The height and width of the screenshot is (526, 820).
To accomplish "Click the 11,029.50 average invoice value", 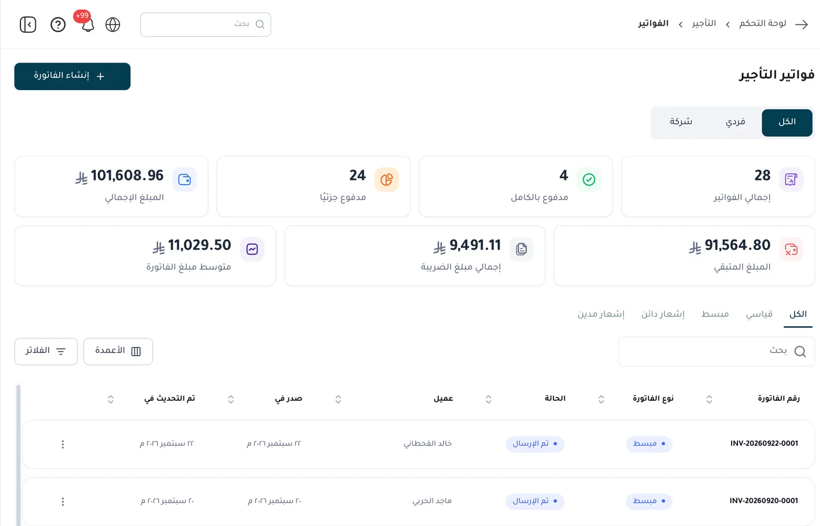I will tap(199, 245).
